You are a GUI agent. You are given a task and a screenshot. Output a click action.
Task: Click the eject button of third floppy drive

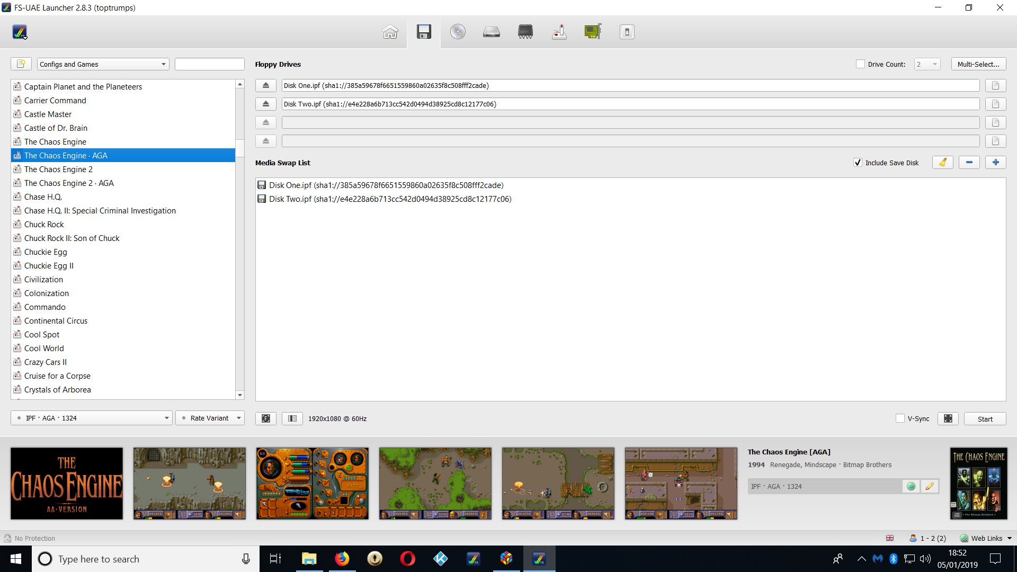click(x=266, y=122)
